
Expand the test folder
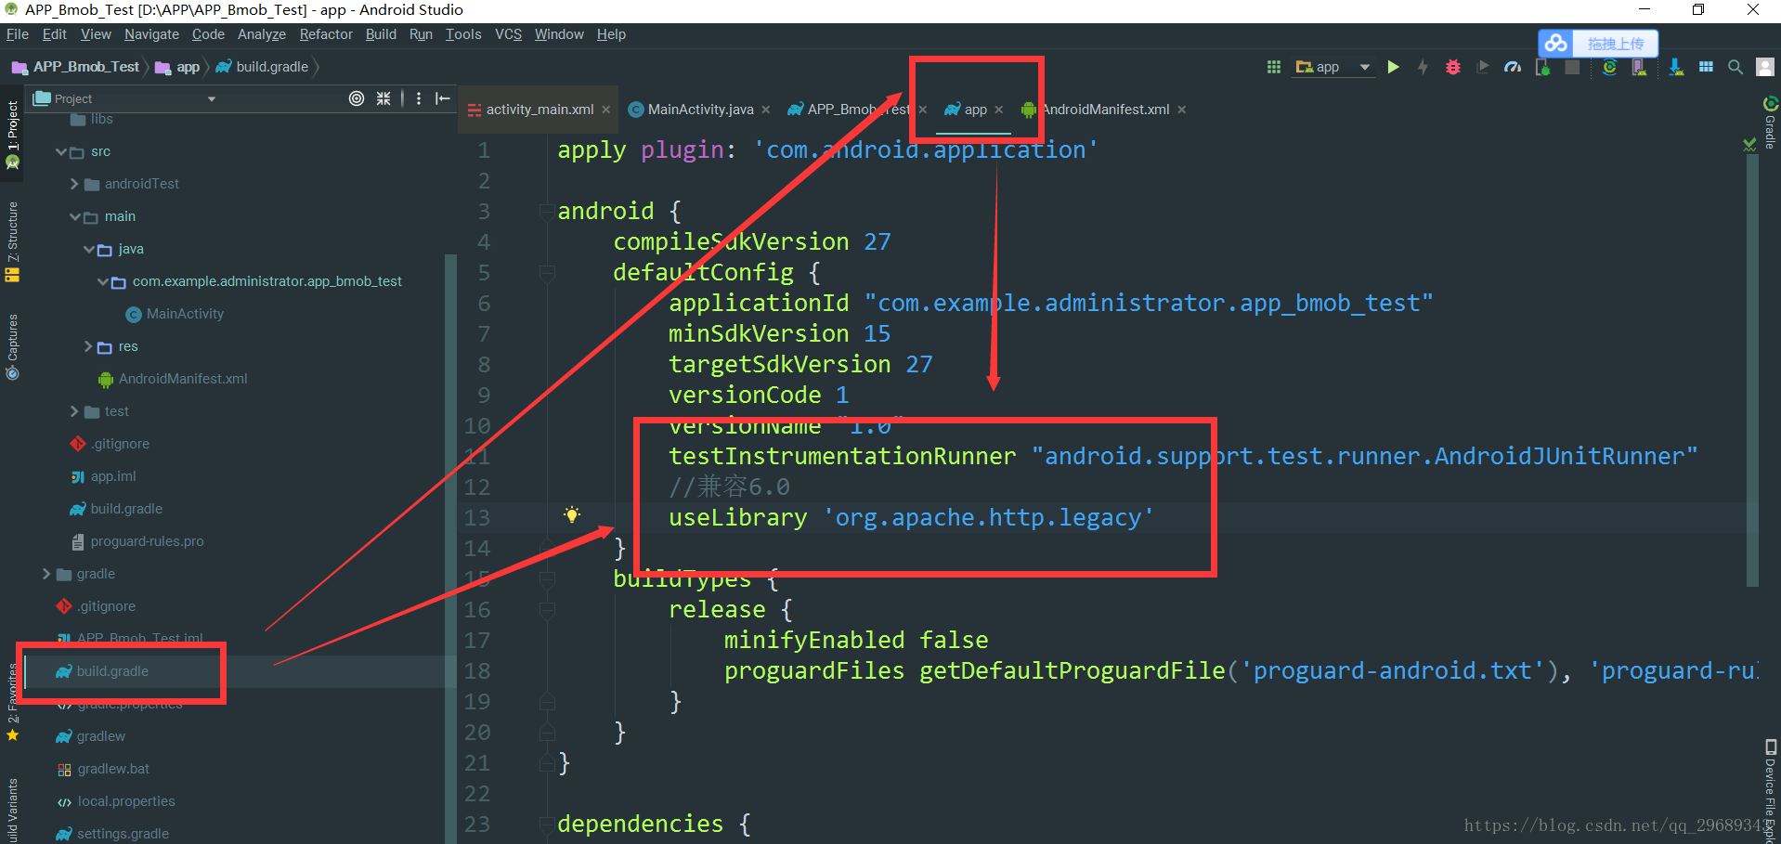pos(74,411)
